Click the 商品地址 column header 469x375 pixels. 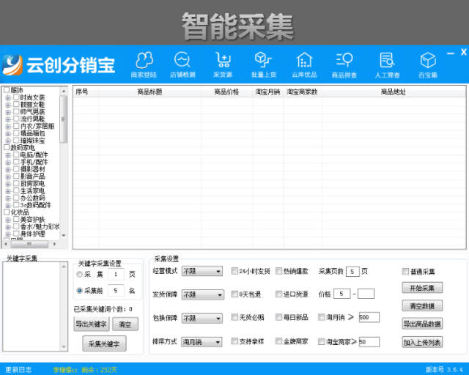pos(393,92)
